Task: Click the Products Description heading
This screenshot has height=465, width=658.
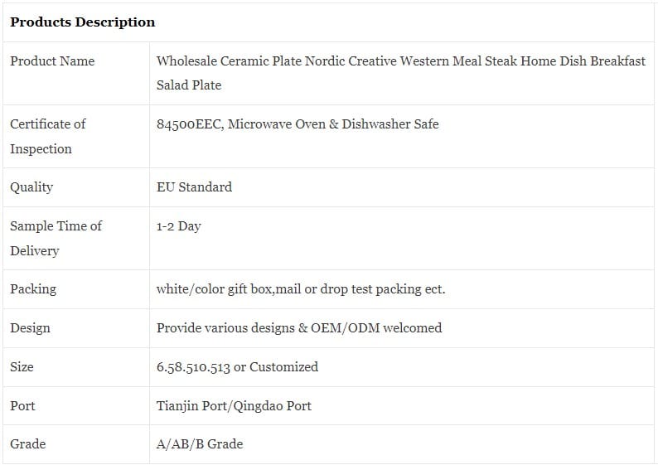Action: (x=82, y=22)
